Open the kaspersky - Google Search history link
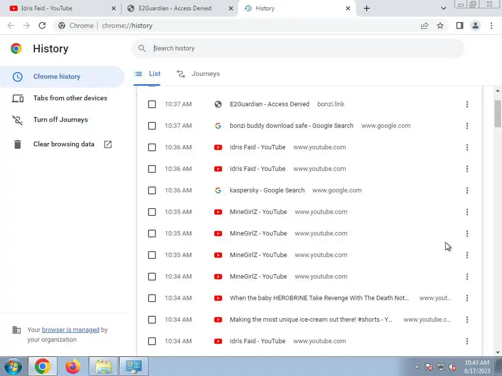 pos(267,190)
